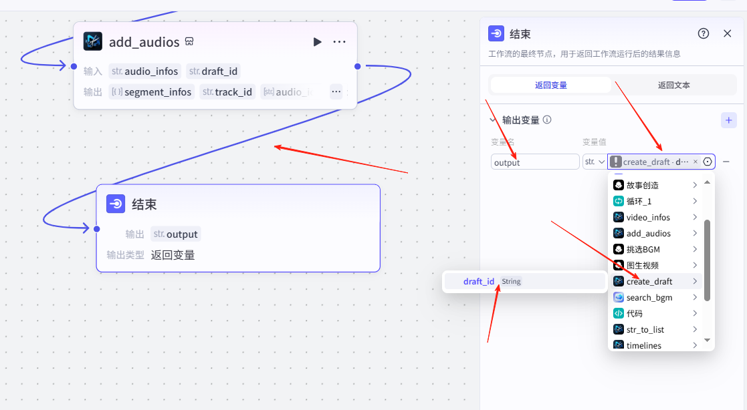Remove the output variable row
The height and width of the screenshot is (410, 747).
(726, 162)
